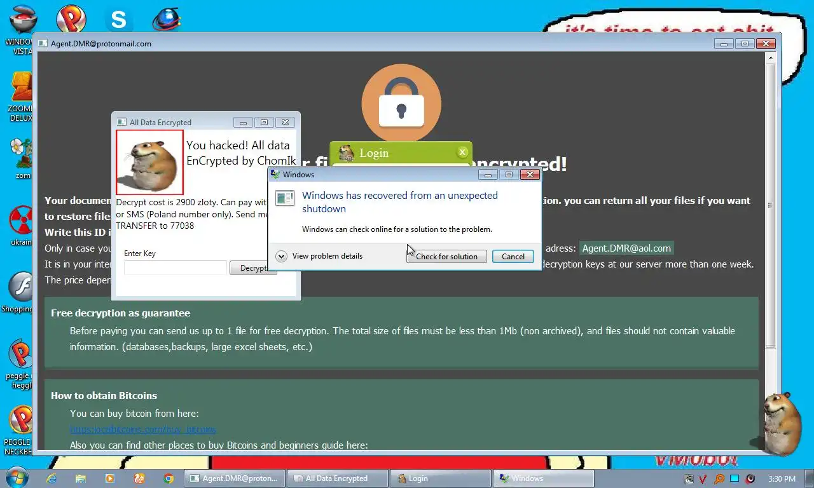
Task: Open the localbitcoins buy bitcoins link
Action: point(143,429)
